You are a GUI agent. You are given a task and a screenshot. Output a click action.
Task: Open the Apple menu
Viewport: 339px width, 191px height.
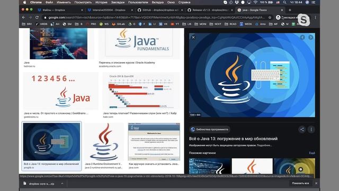click(x=25, y=2)
